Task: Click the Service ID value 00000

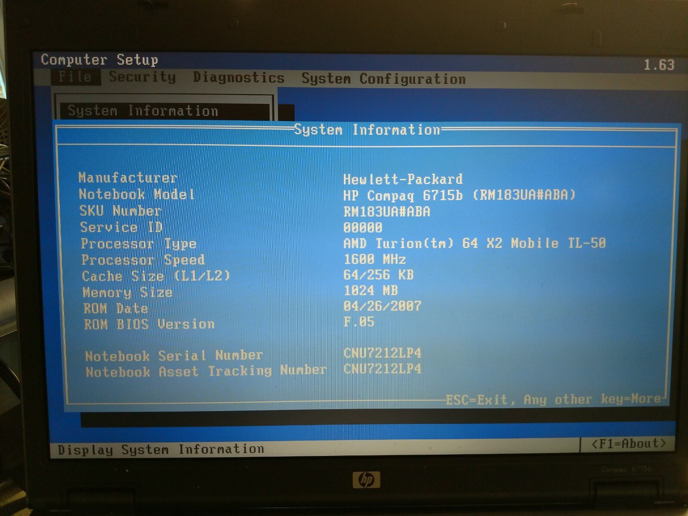Action: coord(363,227)
